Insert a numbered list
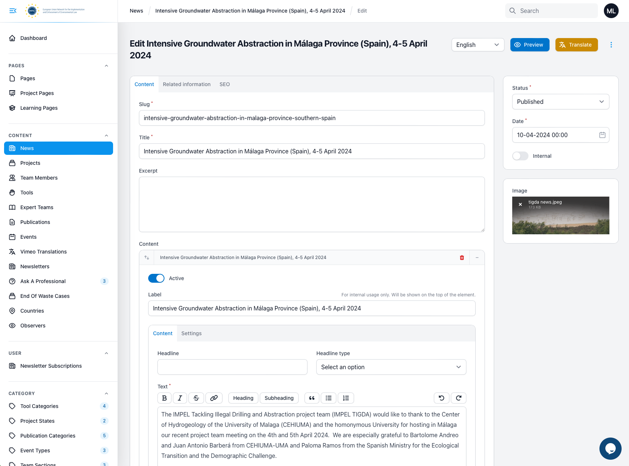Viewport: 629px width, 466px height. (x=346, y=398)
